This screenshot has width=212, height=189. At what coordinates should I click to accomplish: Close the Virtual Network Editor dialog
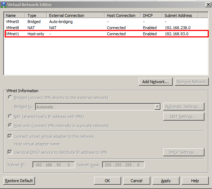tap(208, 5)
